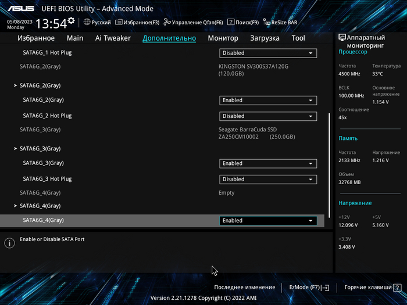Click the hardware monitor display icon
Screen dimensions: 407x305
pyautogui.click(x=342, y=38)
